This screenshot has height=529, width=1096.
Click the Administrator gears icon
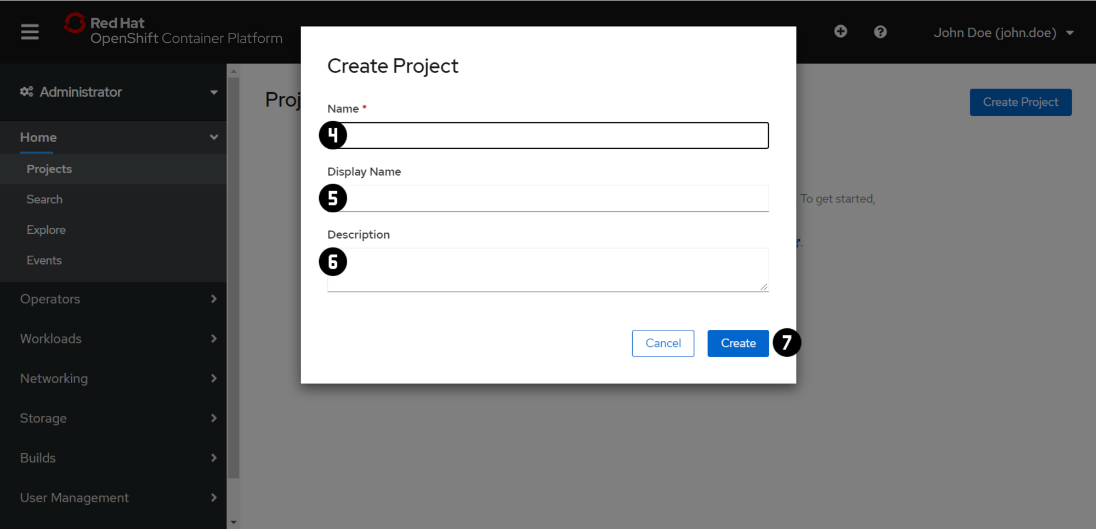pyautogui.click(x=26, y=92)
